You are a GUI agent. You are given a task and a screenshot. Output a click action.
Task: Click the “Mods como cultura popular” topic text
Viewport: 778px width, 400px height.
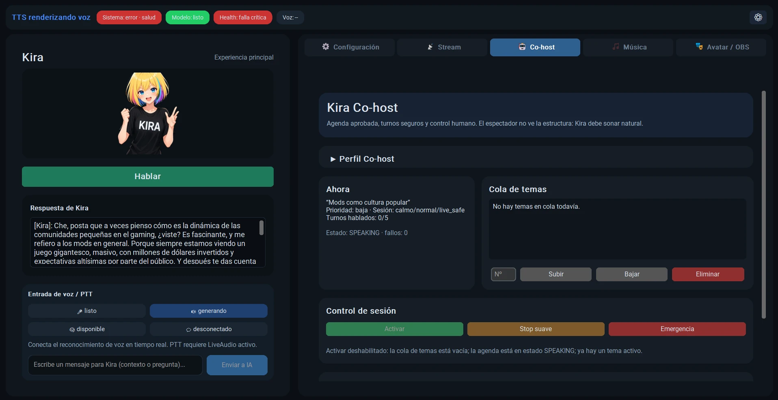[368, 202]
